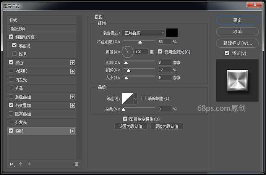Screen dimensions: 266x175
Task: Enable the 外发光 checkbox
Action: [x=11, y=122]
